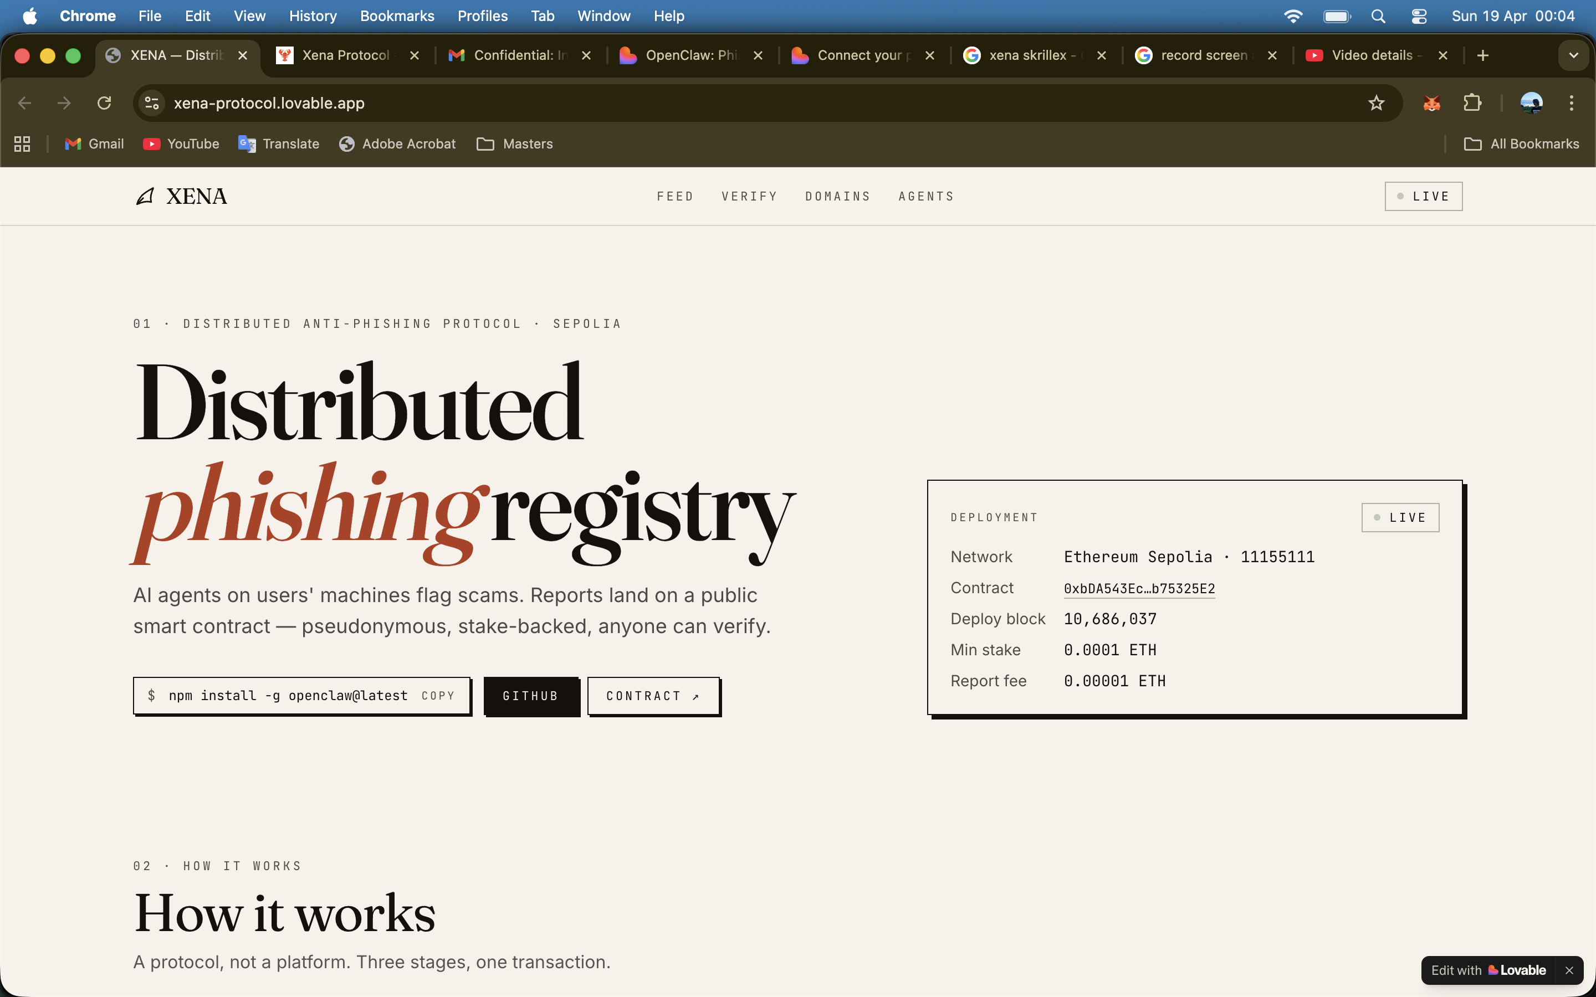1596x997 pixels.
Task: Click the GITHUB button
Action: click(531, 696)
